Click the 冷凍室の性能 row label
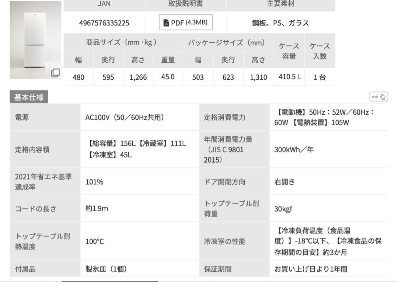 (225, 241)
